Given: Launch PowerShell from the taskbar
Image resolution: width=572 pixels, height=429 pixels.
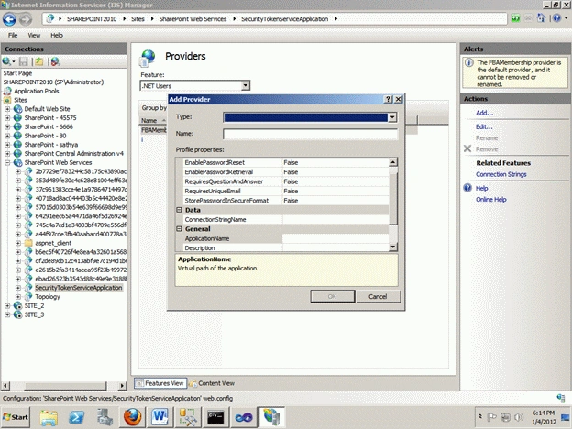Looking at the screenshot, I should (x=77, y=417).
